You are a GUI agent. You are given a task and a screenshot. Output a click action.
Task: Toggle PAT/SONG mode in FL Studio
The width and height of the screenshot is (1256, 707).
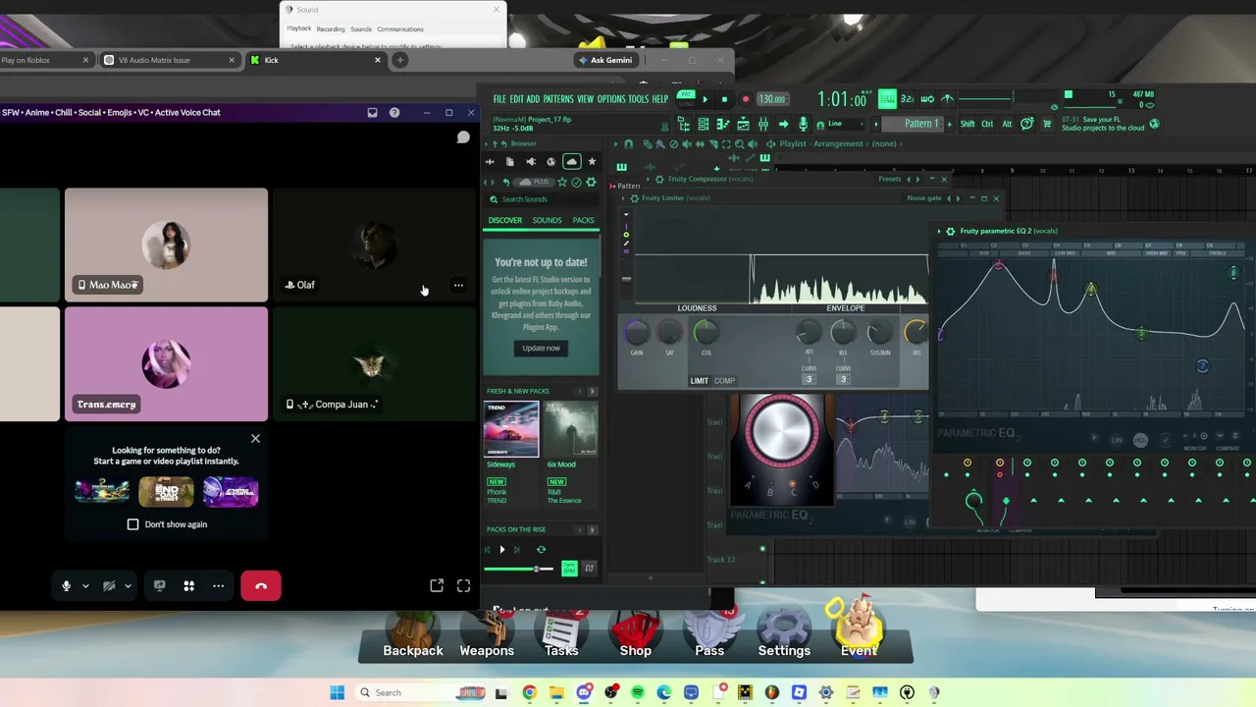click(686, 99)
